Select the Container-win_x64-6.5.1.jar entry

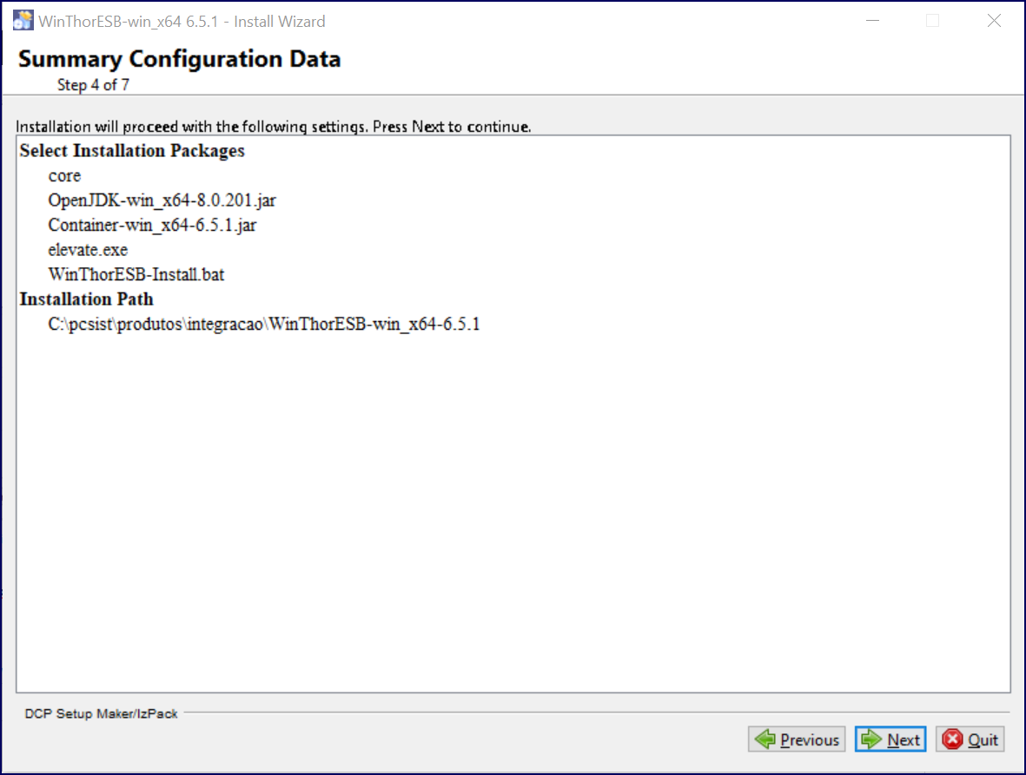[152, 225]
